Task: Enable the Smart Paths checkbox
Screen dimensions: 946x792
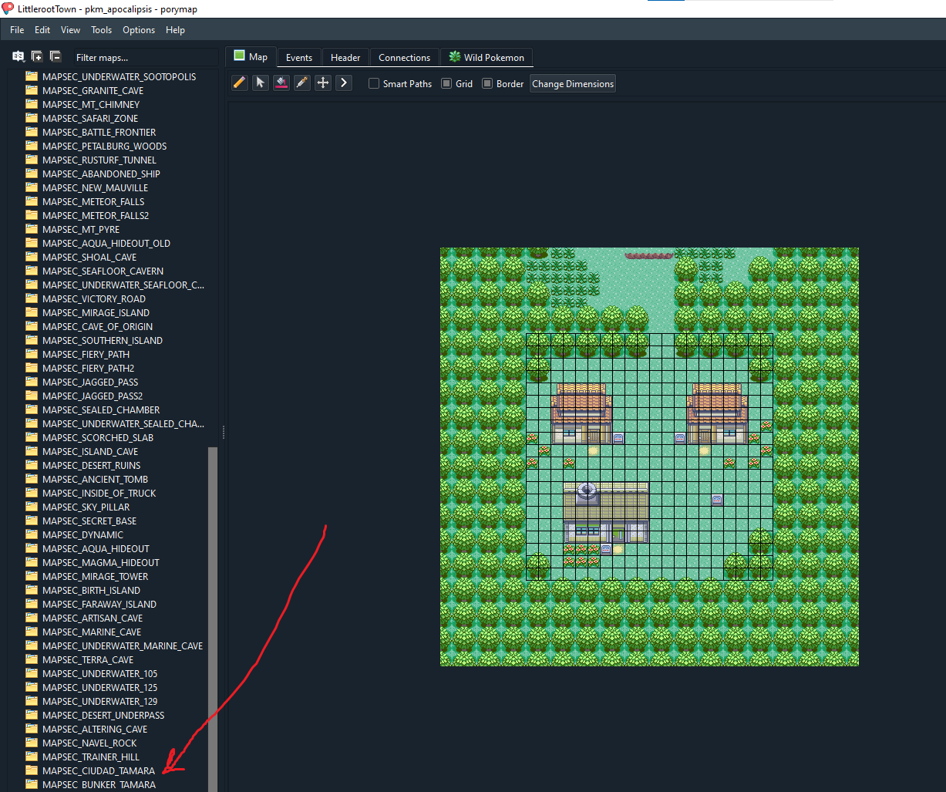Action: [374, 83]
